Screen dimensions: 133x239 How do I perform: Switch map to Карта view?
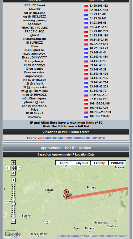(64, 163)
